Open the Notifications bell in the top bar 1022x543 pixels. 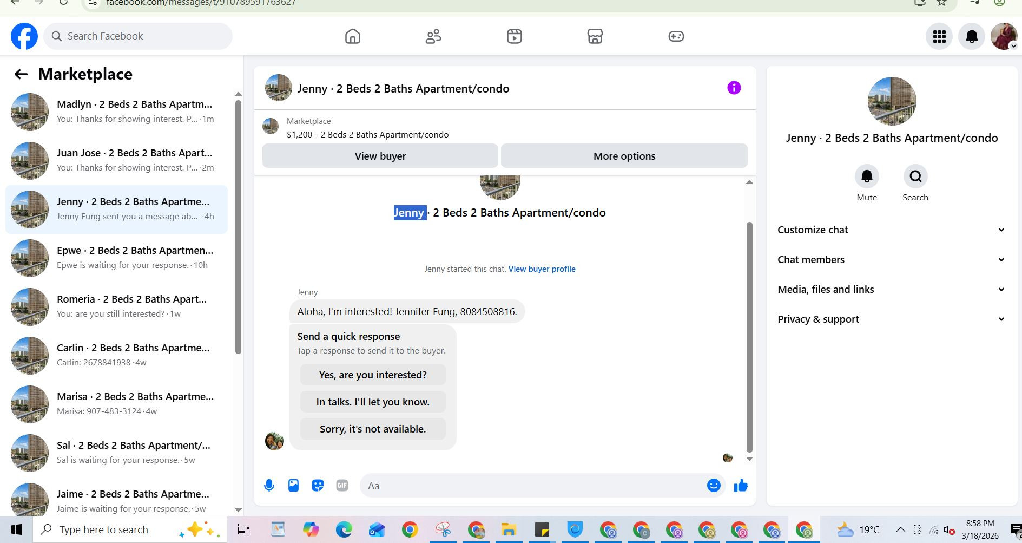(972, 36)
